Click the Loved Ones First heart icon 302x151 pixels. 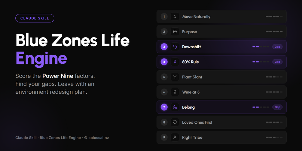175,122
